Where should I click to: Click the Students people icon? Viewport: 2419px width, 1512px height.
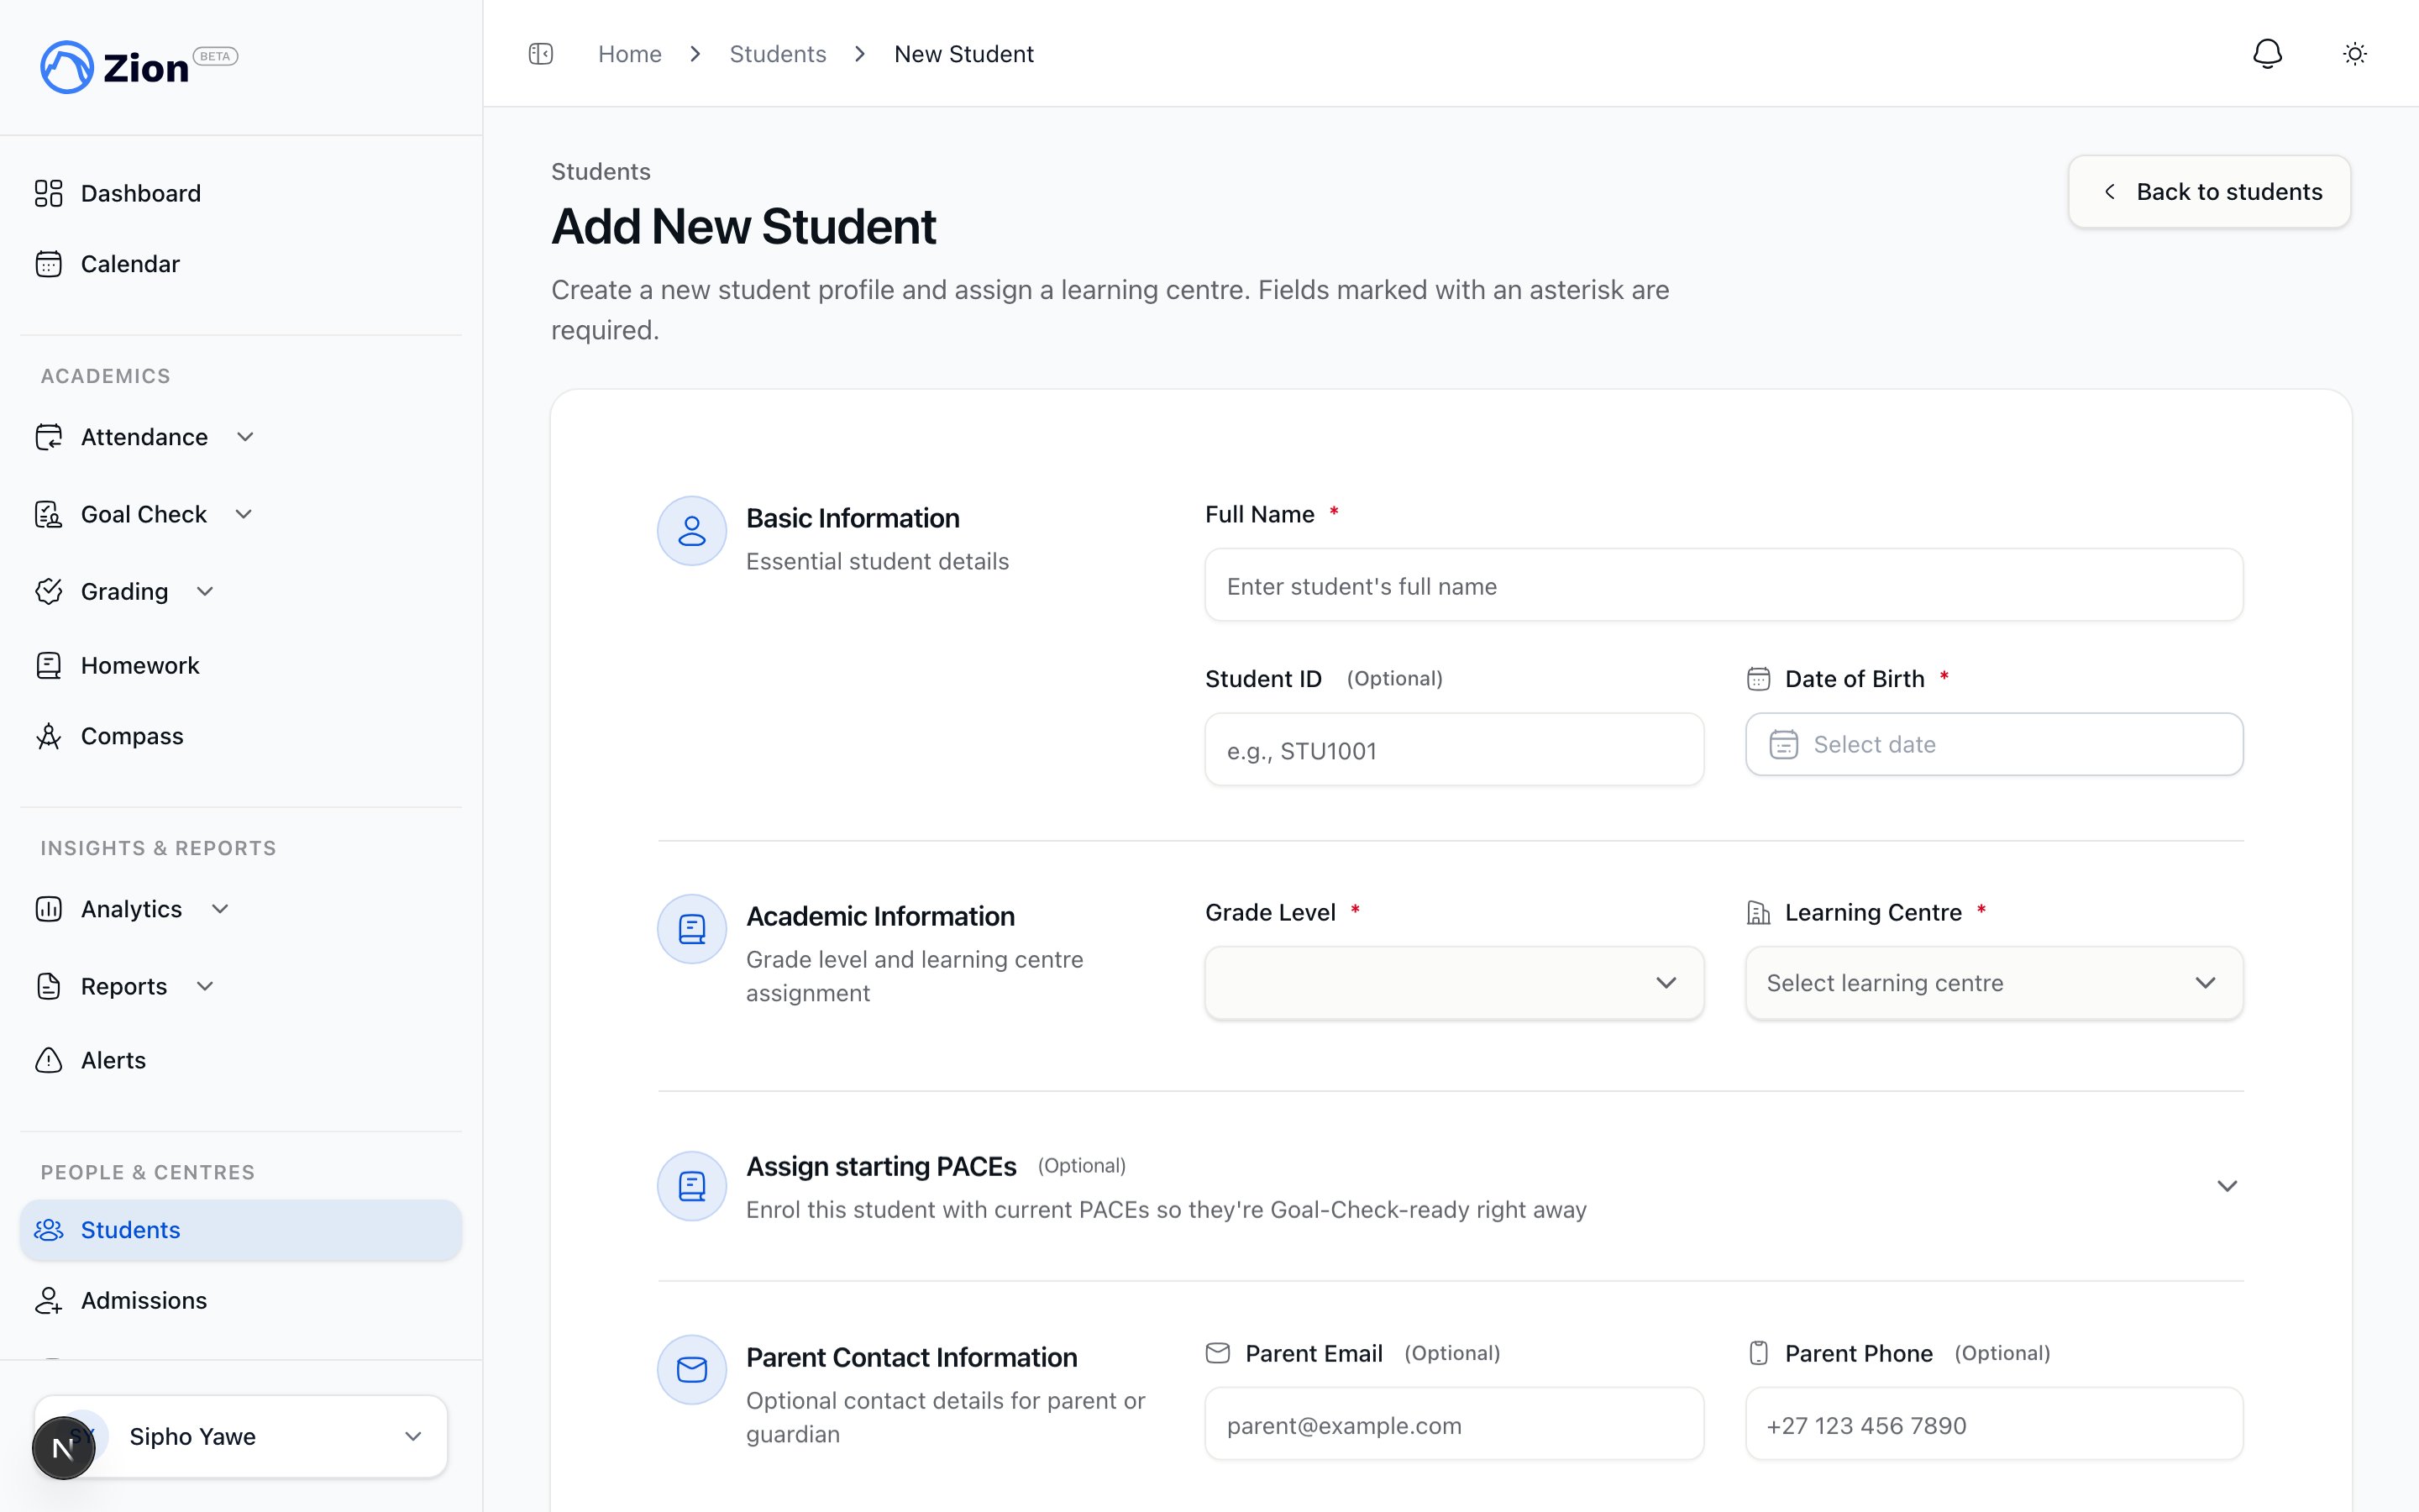48,1229
